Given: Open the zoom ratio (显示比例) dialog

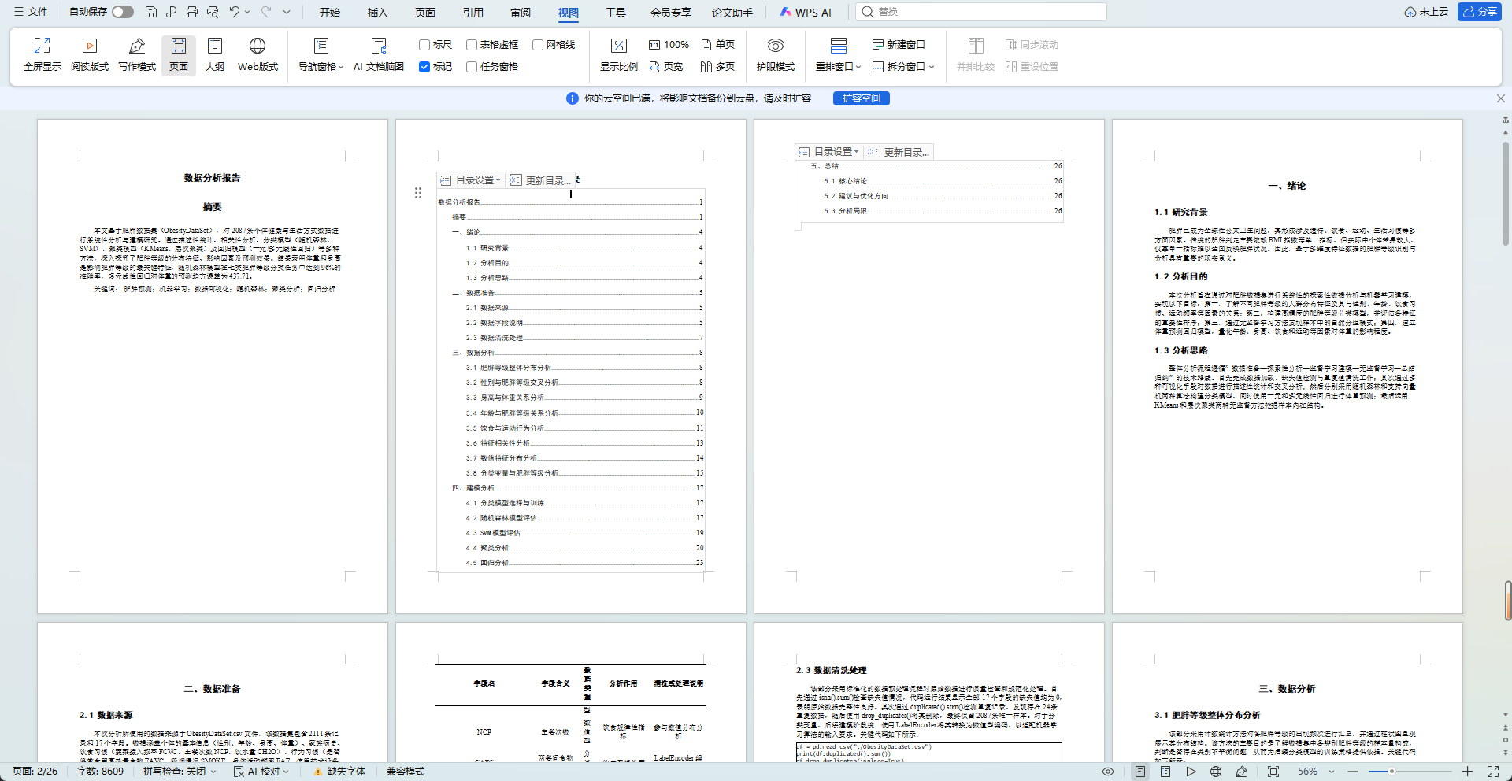Looking at the screenshot, I should pyautogui.click(x=619, y=55).
